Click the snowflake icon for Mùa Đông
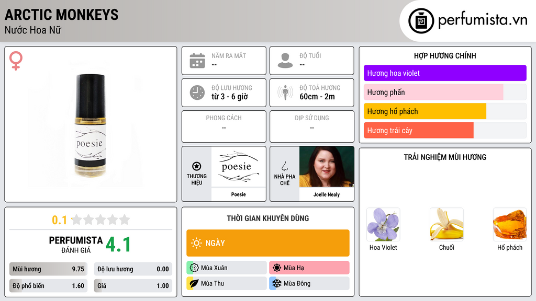 click(x=277, y=283)
